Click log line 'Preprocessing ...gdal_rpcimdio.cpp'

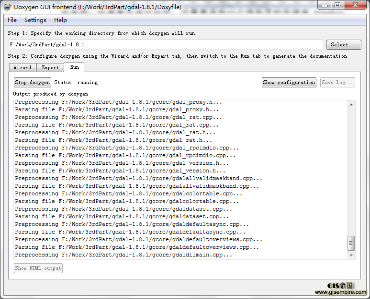pos(127,148)
